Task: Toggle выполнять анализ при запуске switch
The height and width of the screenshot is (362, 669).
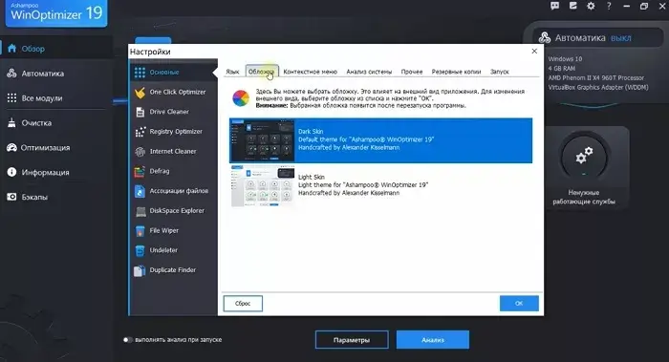Action: [x=127, y=340]
